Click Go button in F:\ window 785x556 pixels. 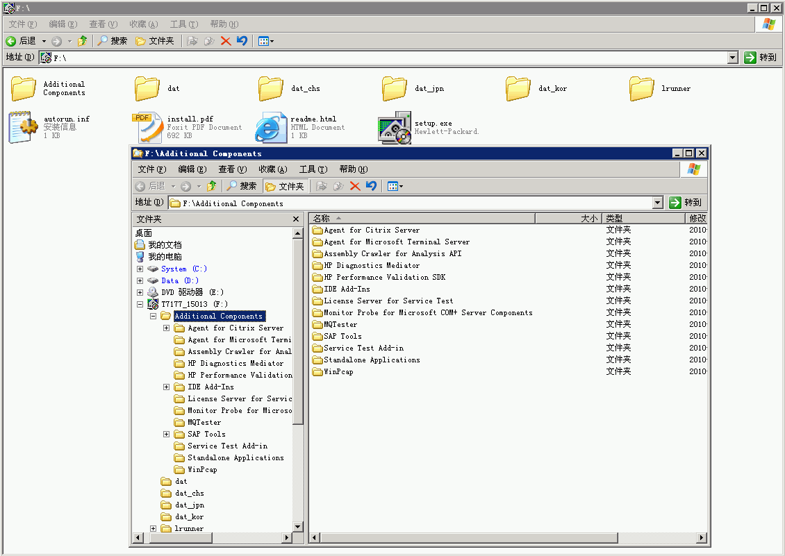[761, 58]
